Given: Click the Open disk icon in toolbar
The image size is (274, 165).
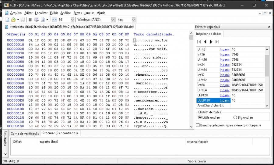Looking at the screenshot, I should [x=36, y=20].
